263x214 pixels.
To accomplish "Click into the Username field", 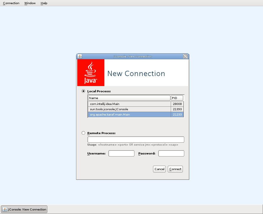I will pos(121,153).
